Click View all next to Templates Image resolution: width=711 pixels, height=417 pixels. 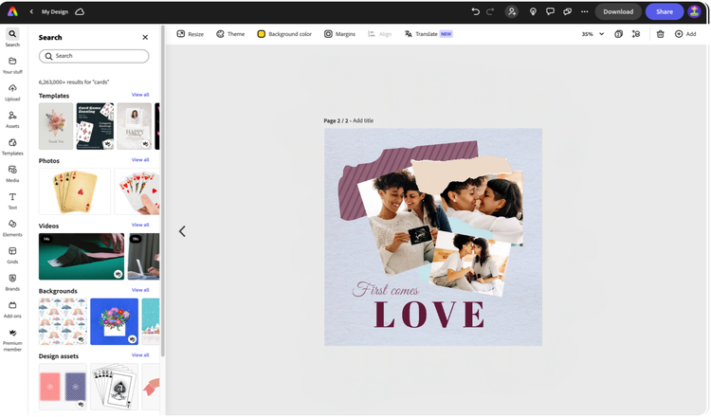(140, 95)
